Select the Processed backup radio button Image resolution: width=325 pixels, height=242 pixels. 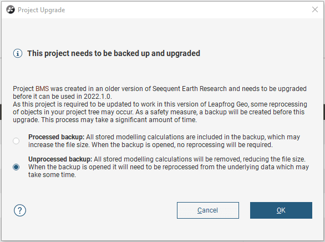click(x=16, y=141)
